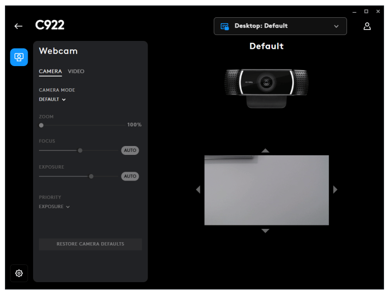Expand the Camera Mode DEFAULT dropdown
387x292 pixels.
52,100
